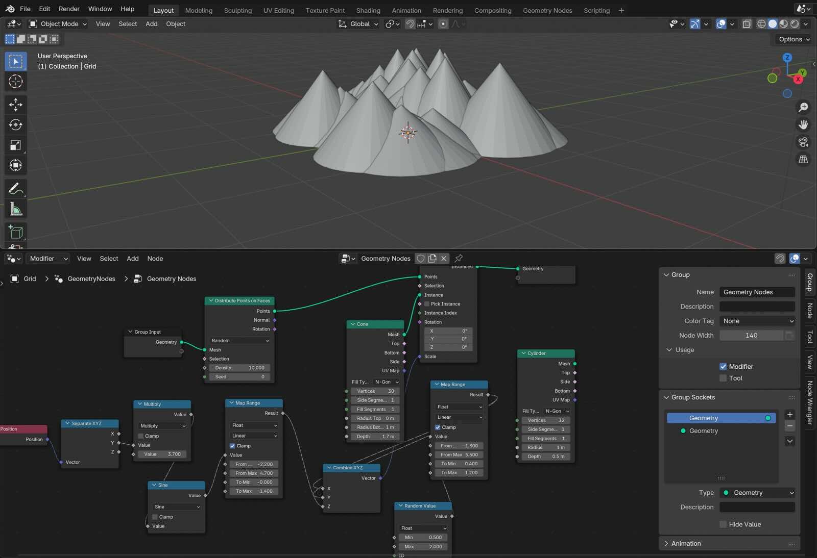Viewport: 817px width, 558px height.
Task: Pick the Measure tool
Action: pos(15,209)
